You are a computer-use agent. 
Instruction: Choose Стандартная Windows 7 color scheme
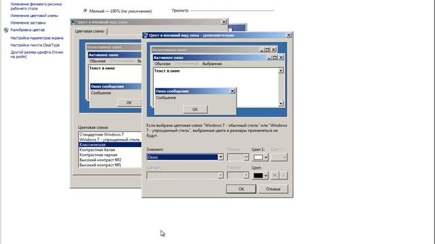click(x=101, y=134)
